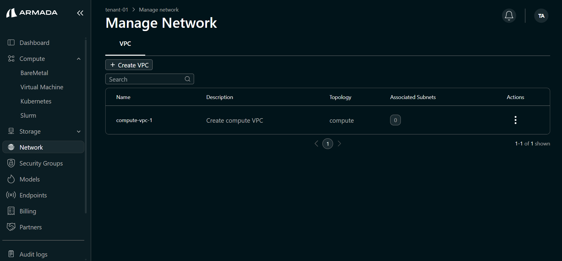562x261 pixels.
Task: Click the Network globe icon
Action: click(11, 147)
